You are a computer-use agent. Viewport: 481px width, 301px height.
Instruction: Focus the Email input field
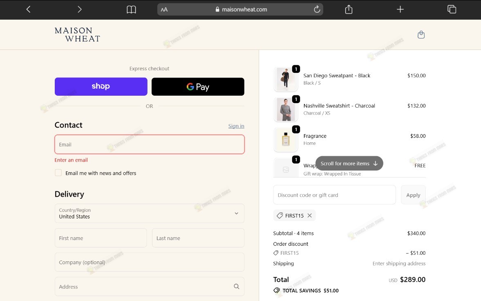pos(150,144)
